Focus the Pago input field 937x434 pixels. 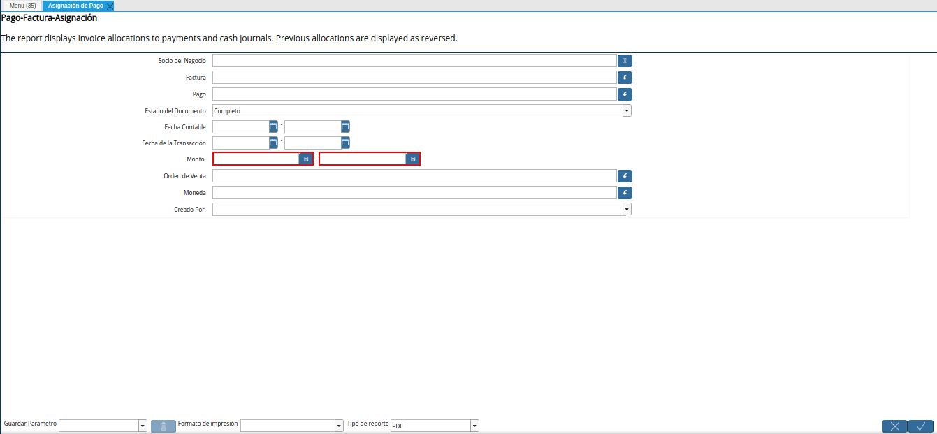(414, 94)
